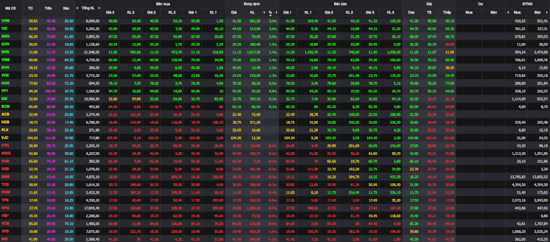Click the left arrow beside the % column header
550x242 pixels.
(x=264, y=12)
